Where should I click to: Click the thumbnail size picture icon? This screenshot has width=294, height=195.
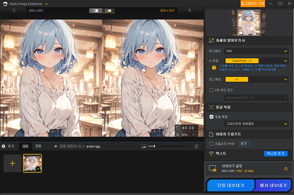[144, 147]
